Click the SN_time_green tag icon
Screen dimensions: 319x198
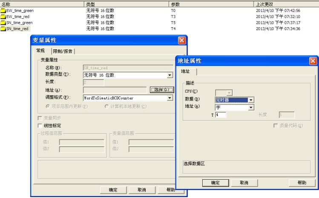[3, 23]
